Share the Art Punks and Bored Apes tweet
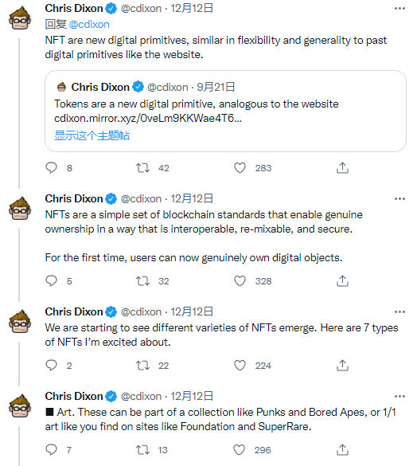The height and width of the screenshot is (466, 417). (342, 449)
